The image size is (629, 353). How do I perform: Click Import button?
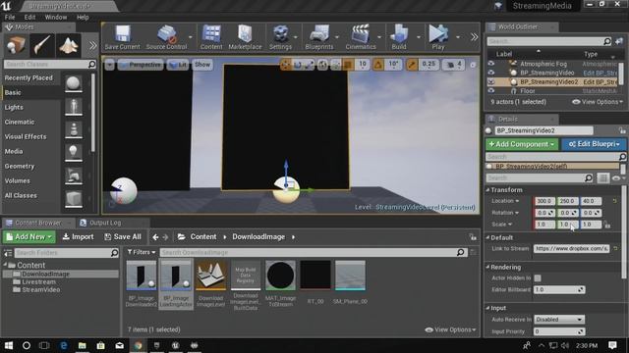[79, 237]
